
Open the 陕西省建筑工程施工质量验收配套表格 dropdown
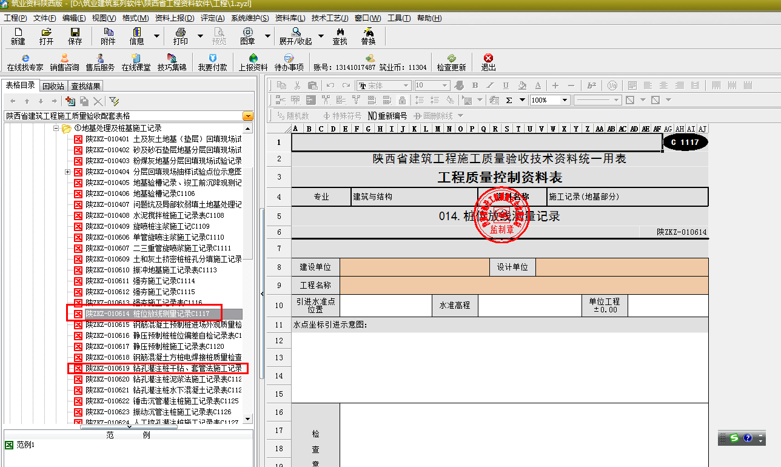tap(247, 116)
